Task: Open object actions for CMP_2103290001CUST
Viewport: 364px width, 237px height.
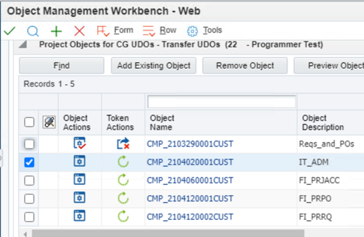Action: pos(79,143)
